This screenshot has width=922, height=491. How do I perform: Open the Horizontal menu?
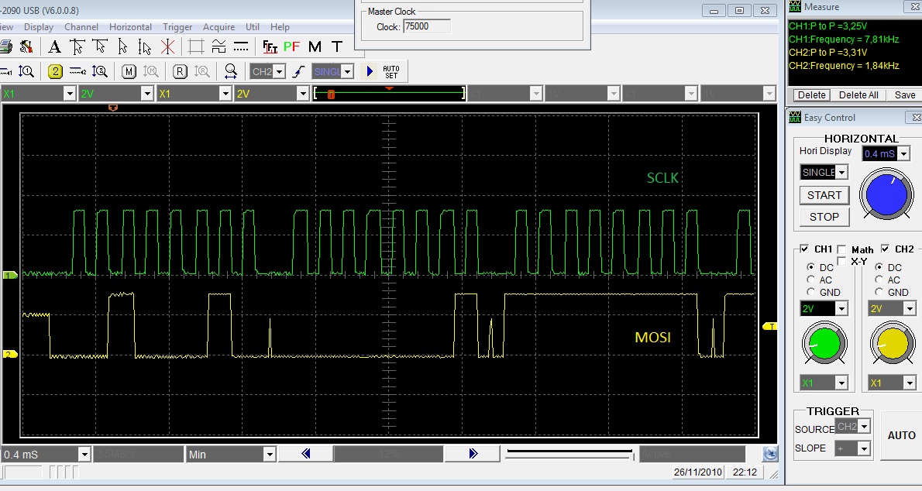130,27
